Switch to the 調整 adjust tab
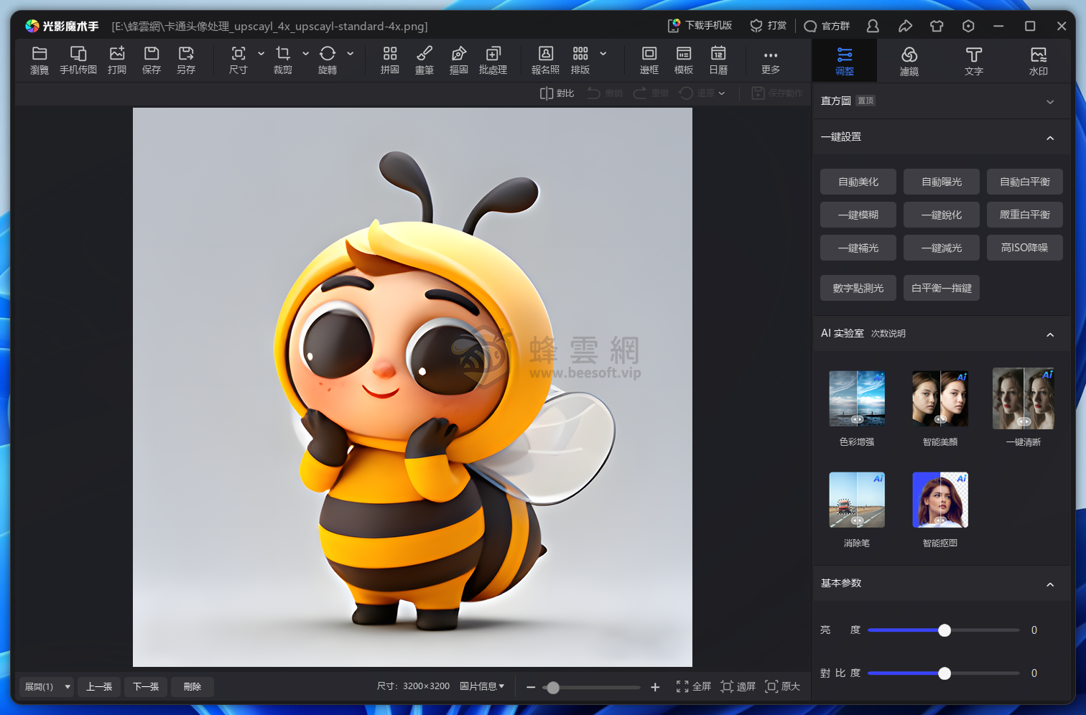 pyautogui.click(x=845, y=61)
